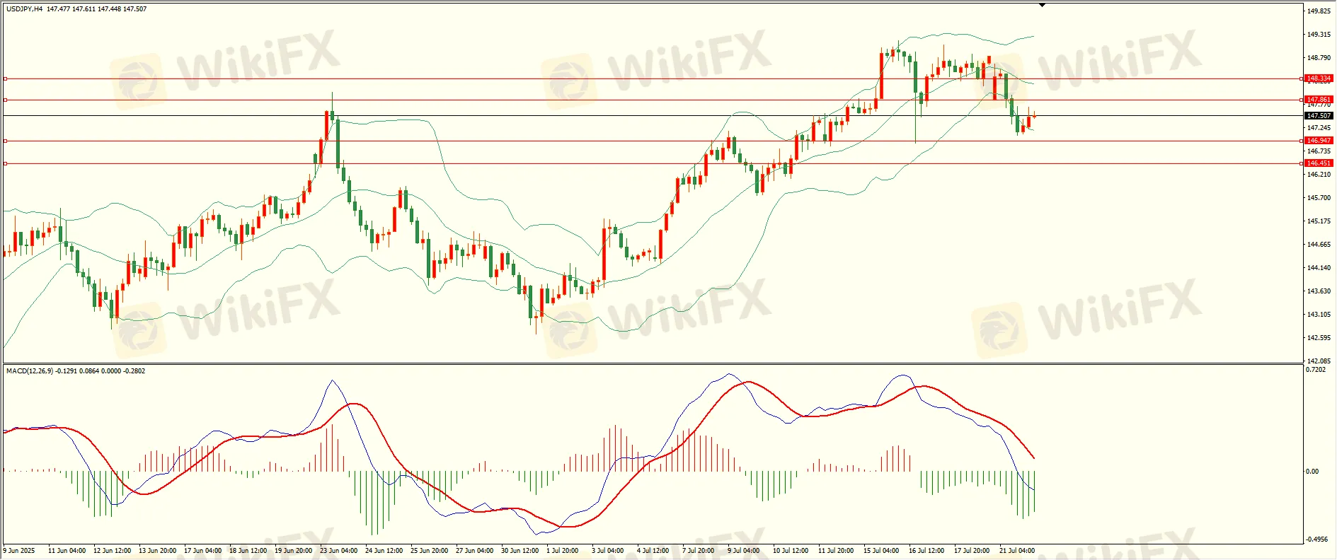The image size is (1337, 560).
Task: Select the 148.334 red price level label
Action: (1319, 78)
